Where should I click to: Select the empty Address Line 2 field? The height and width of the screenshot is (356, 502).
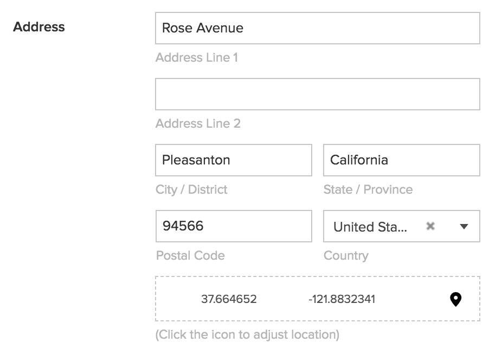(x=317, y=94)
